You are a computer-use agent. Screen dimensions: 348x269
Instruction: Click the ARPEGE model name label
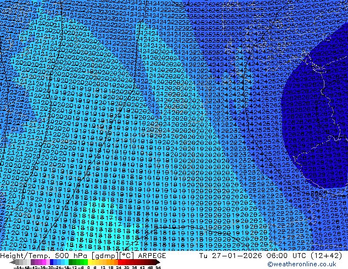[x=152, y=255]
